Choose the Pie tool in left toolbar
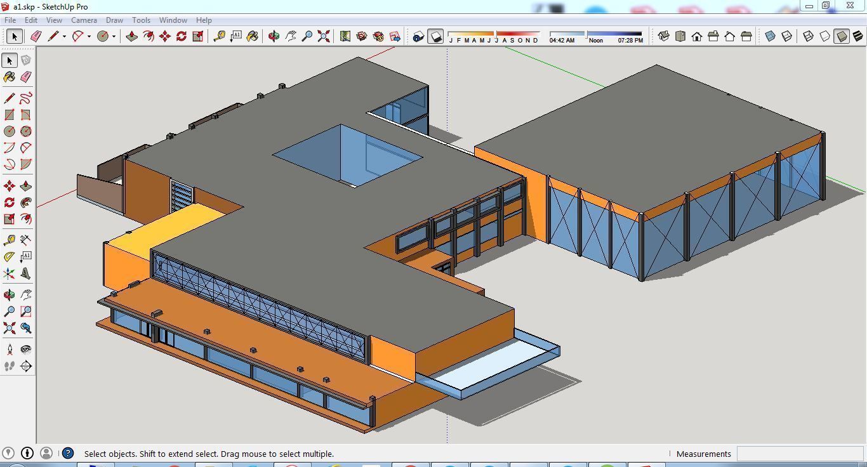This screenshot has width=867, height=467. click(x=26, y=164)
